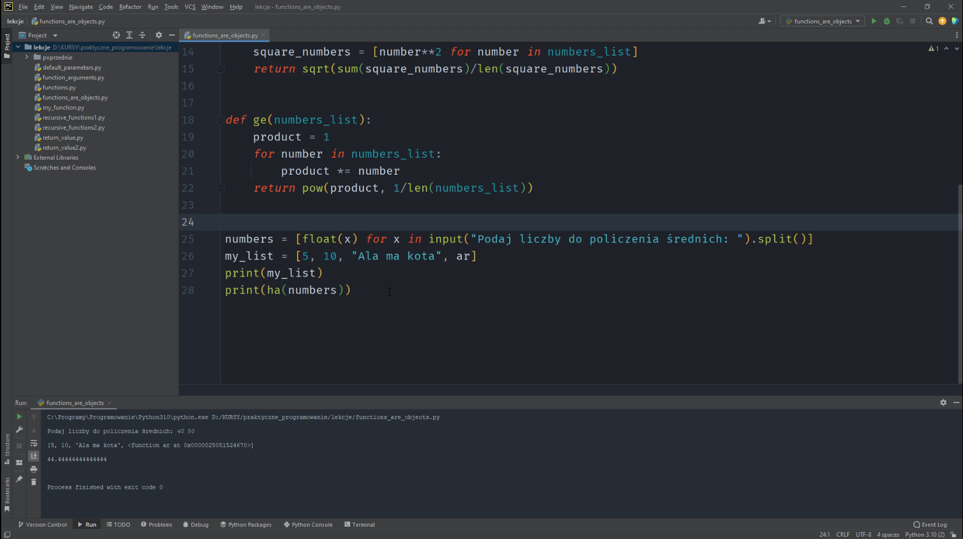Viewport: 963px width, 539px height.
Task: Pin the Run tab with pin icon
Action: pos(19,479)
